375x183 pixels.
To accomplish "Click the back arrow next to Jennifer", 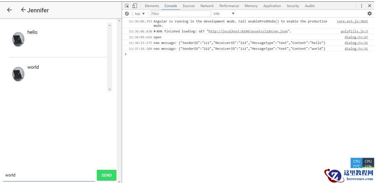I will point(23,10).
